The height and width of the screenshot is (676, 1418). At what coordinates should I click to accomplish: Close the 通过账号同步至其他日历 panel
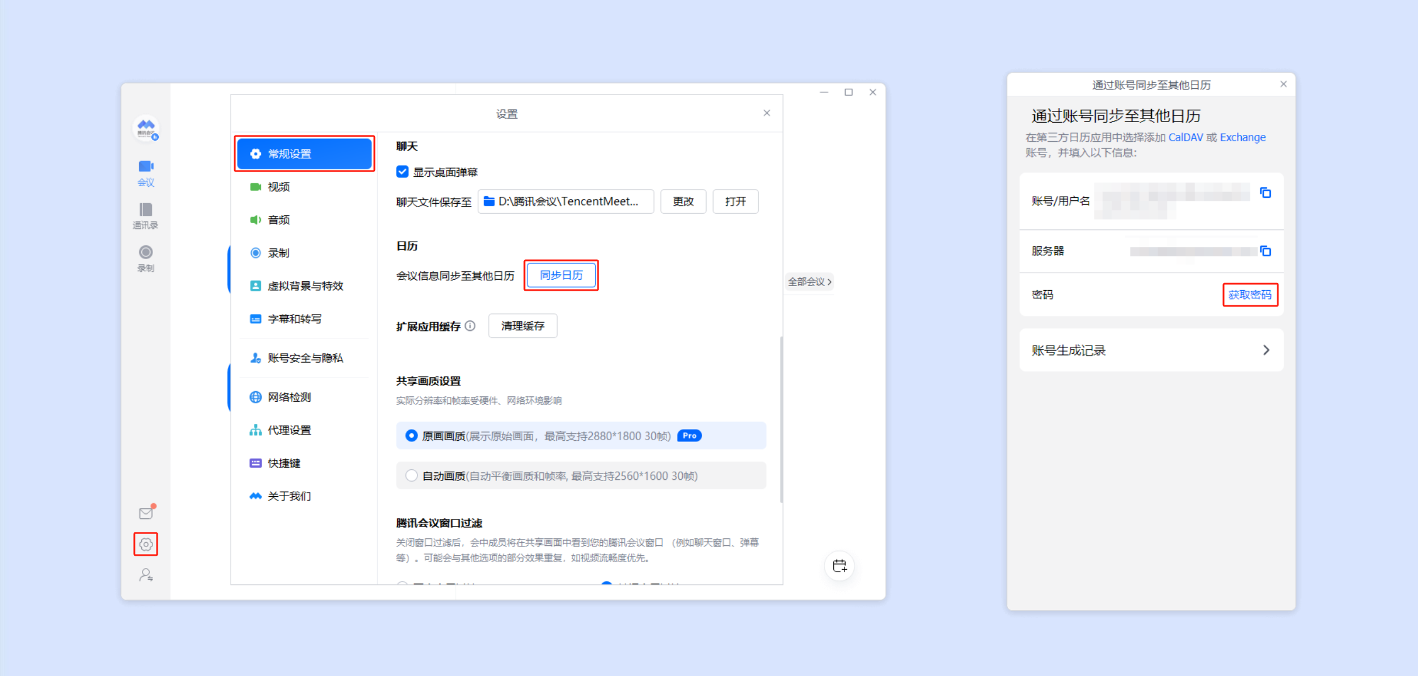pos(1283,84)
